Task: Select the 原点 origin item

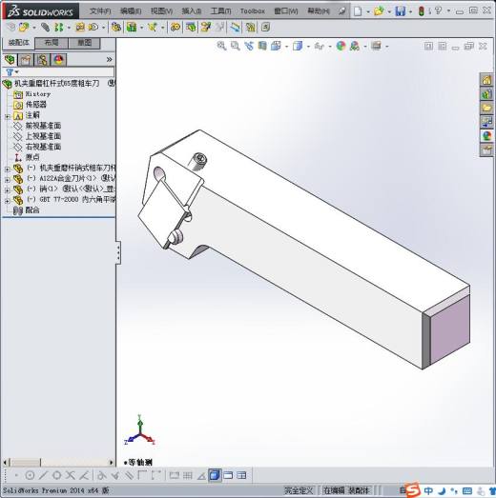Action: coord(32,157)
